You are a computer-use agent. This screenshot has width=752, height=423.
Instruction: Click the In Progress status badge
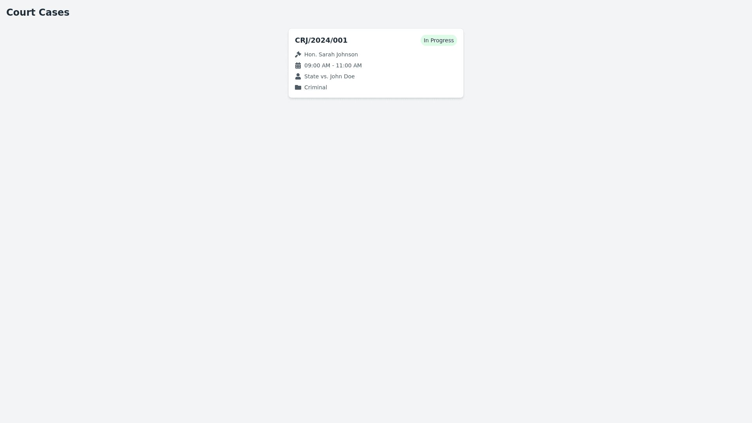pyautogui.click(x=439, y=40)
